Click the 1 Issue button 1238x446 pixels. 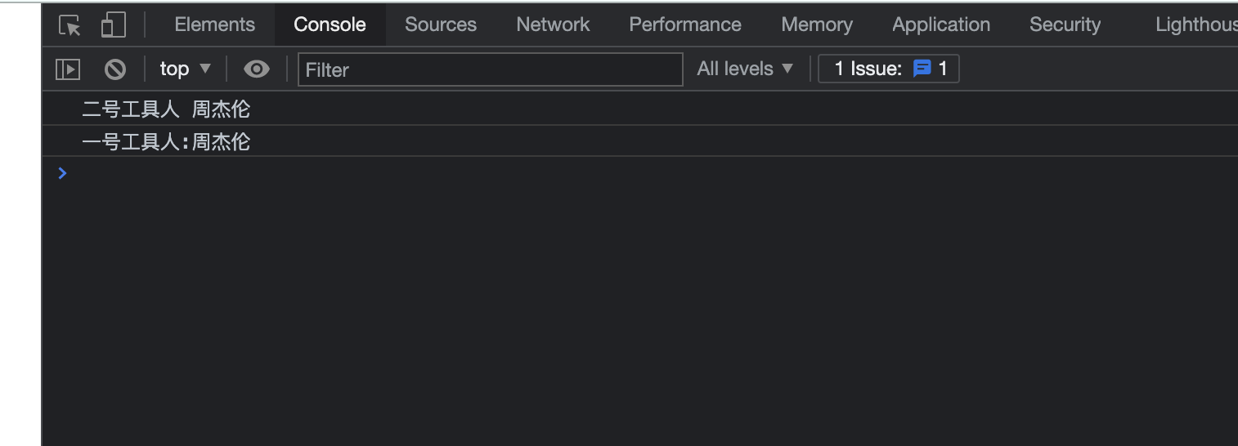point(889,69)
